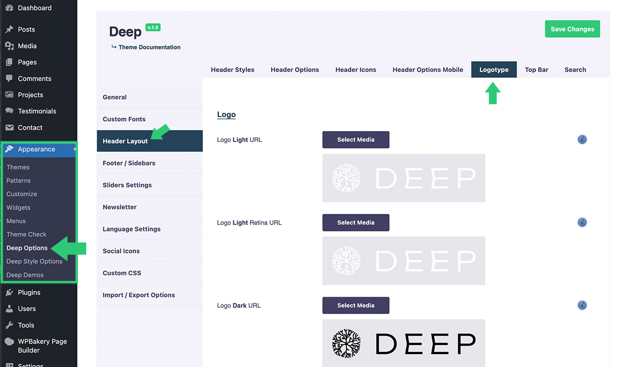Switch to Header Options Mobile tab
The height and width of the screenshot is (367, 620).
click(x=427, y=69)
